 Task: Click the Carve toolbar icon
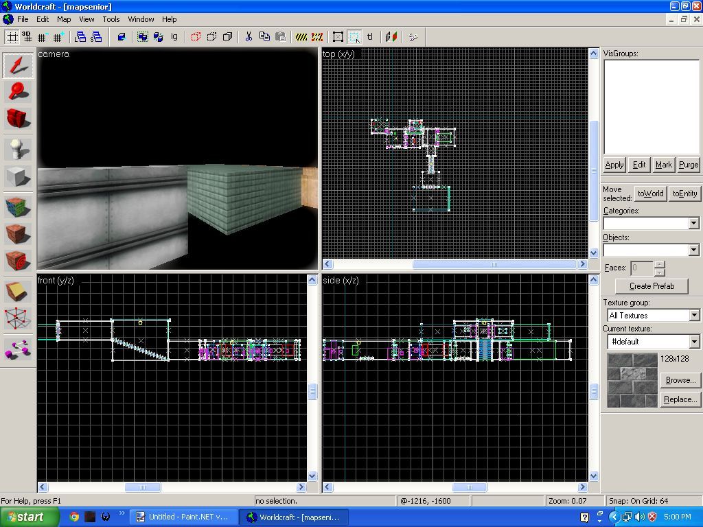pyautogui.click(x=122, y=37)
